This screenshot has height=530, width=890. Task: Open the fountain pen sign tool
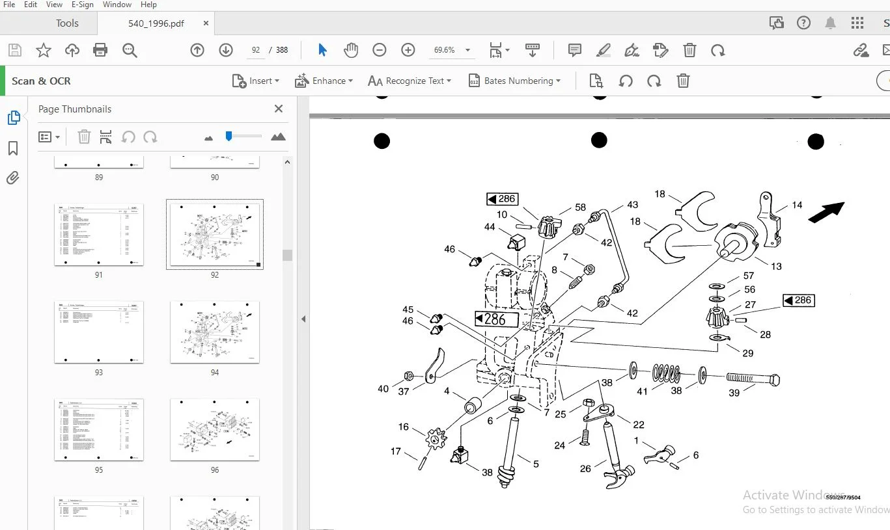coord(632,50)
